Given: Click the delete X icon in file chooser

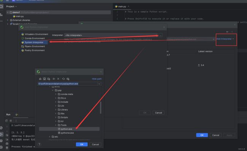Looking at the screenshot, I should coord(58,79).
